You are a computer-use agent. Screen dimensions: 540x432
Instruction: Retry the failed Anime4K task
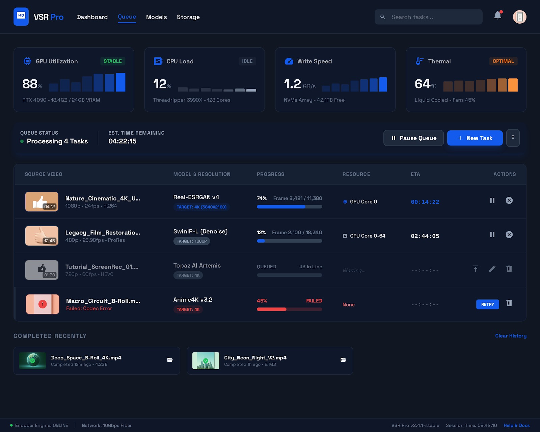(x=487, y=304)
